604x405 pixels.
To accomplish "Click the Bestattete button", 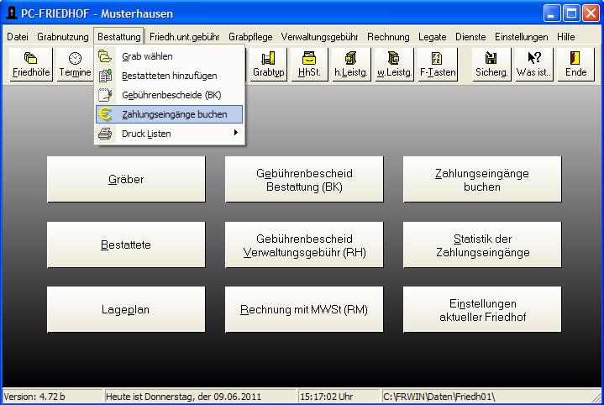I will click(x=126, y=245).
